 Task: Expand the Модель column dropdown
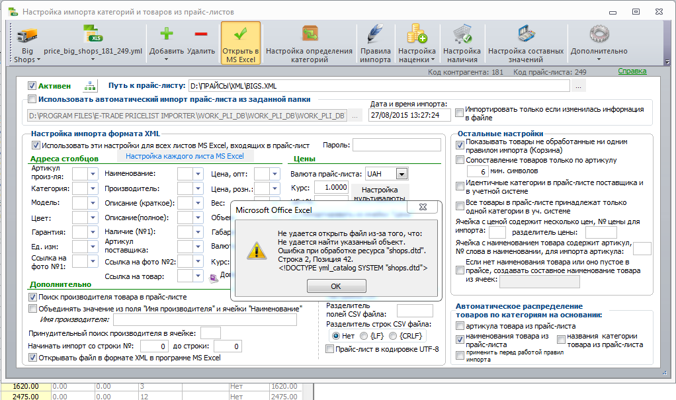point(93,202)
